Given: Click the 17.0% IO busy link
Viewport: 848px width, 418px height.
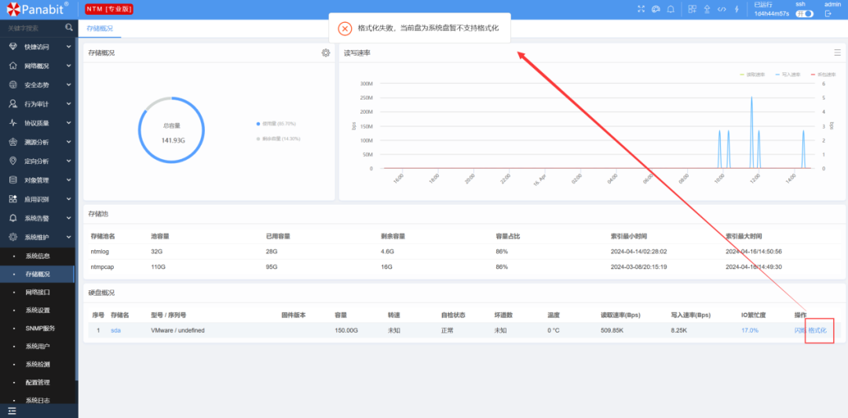Looking at the screenshot, I should coord(750,330).
